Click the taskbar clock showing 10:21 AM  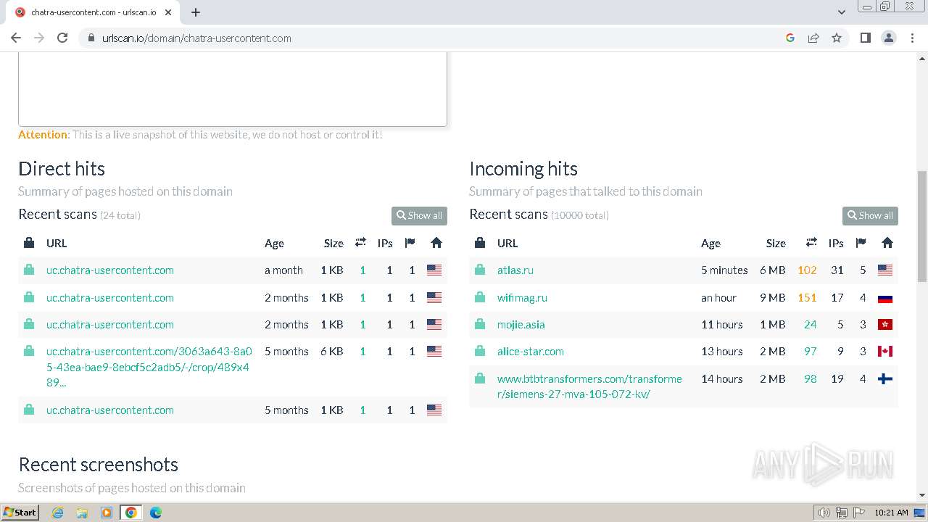891,513
